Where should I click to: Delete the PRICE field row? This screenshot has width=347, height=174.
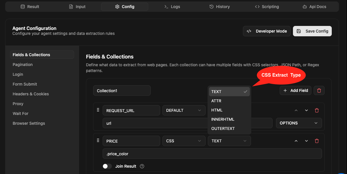click(x=317, y=141)
